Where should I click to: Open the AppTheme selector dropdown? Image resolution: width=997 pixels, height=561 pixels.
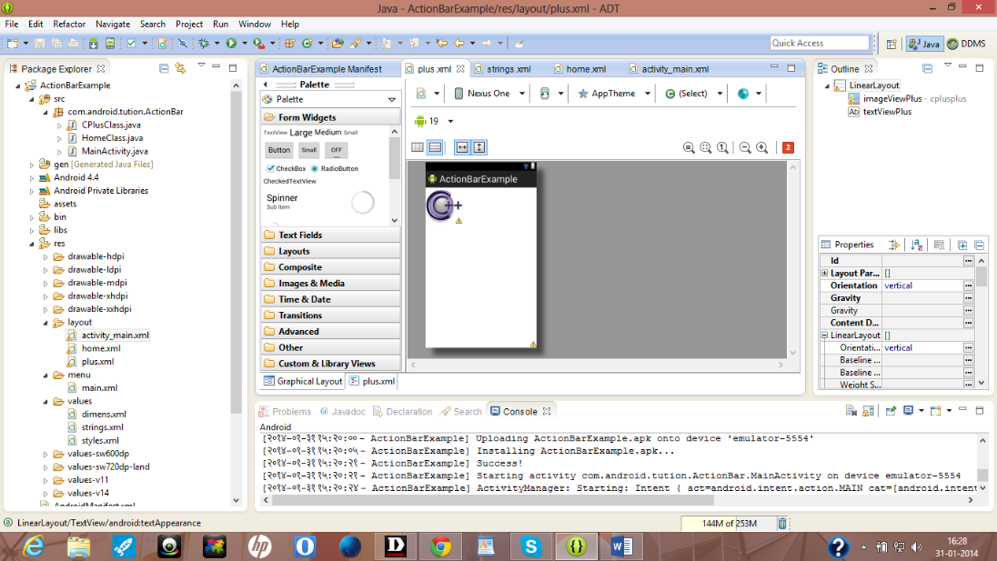[613, 93]
